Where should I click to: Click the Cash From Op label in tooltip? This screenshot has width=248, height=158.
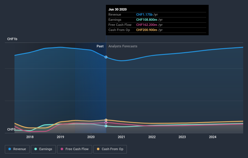pos(119,30)
